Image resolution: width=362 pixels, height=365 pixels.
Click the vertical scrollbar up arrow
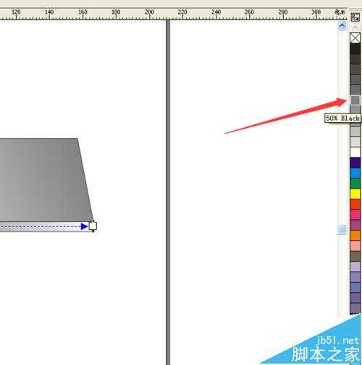342,25
